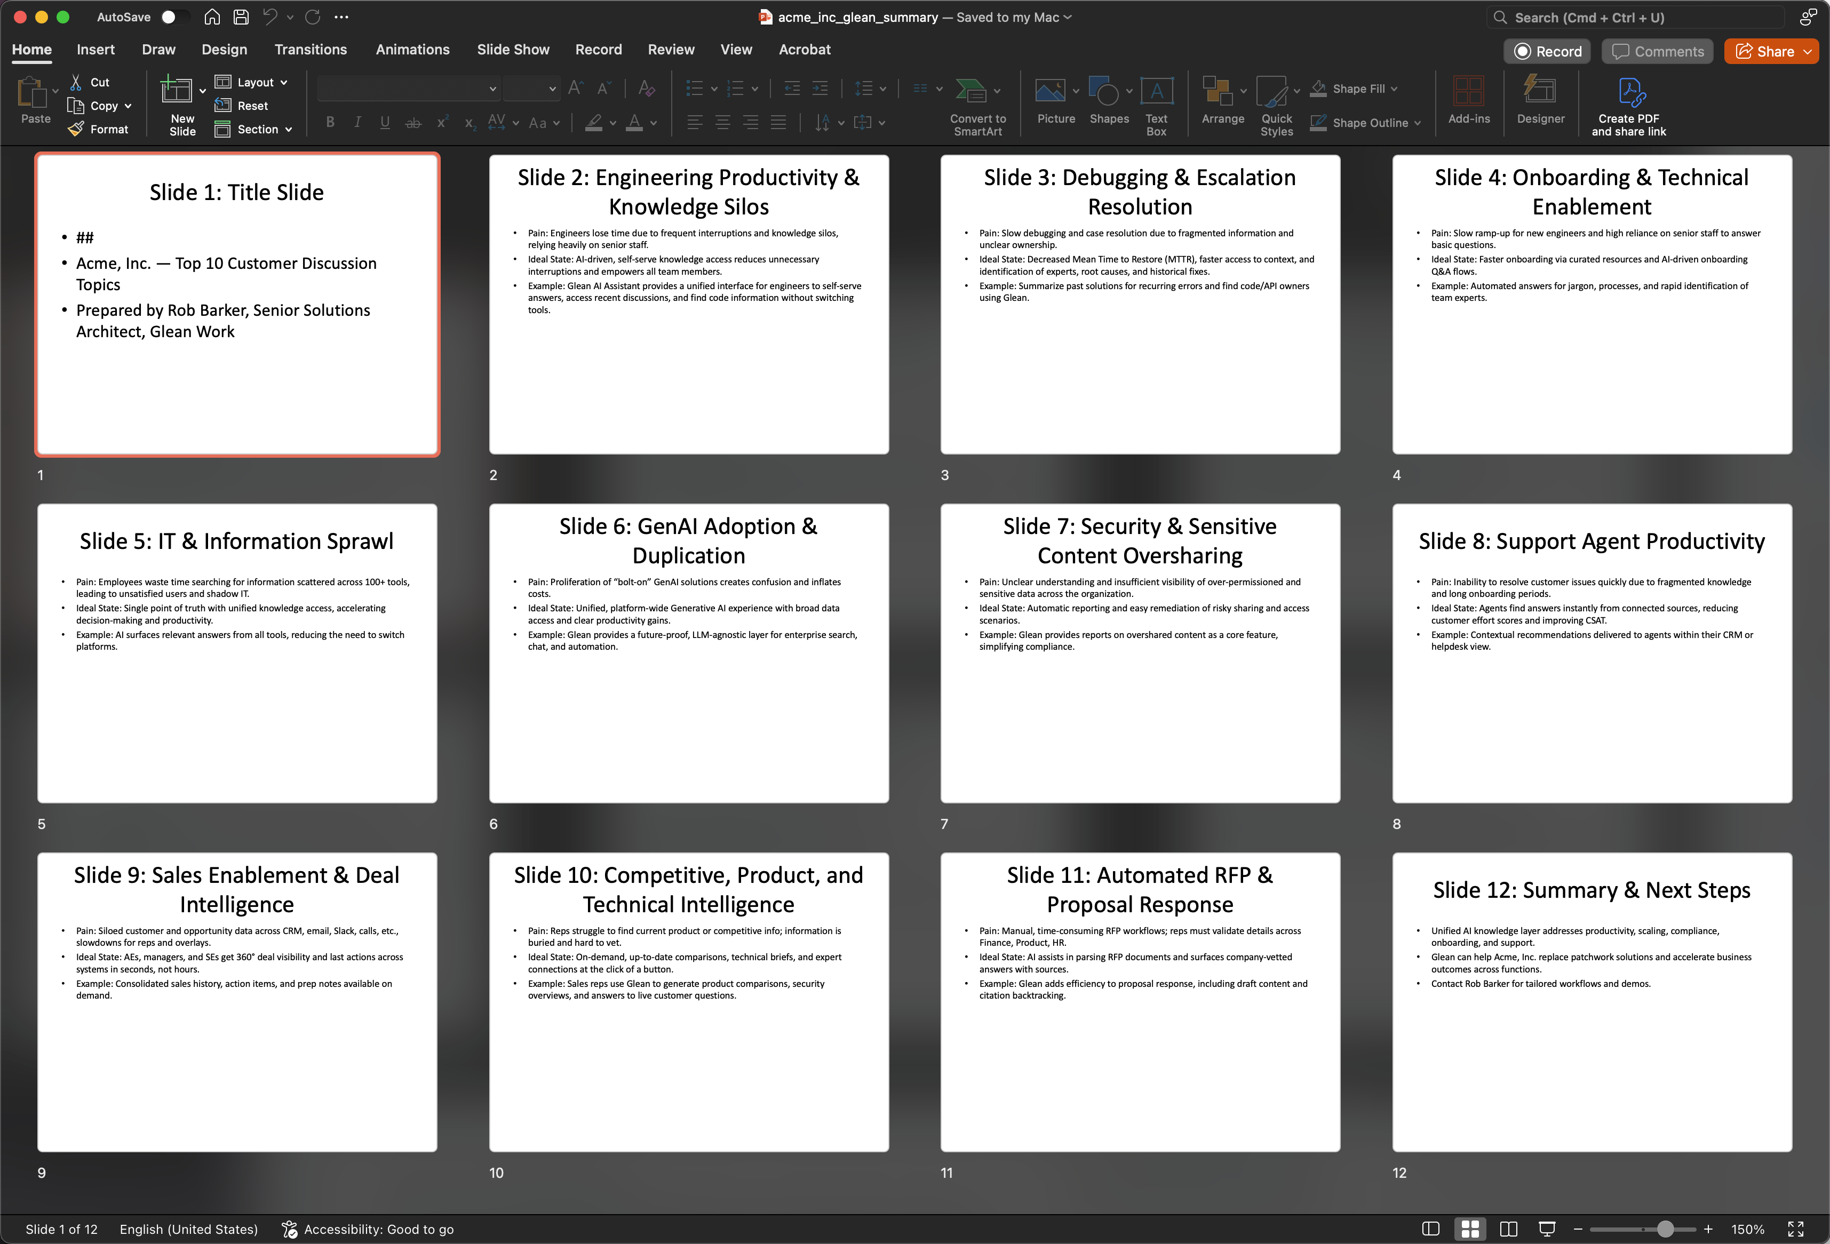The image size is (1830, 1244).
Task: Expand the Shape Outline dropdown
Action: coord(1418,123)
